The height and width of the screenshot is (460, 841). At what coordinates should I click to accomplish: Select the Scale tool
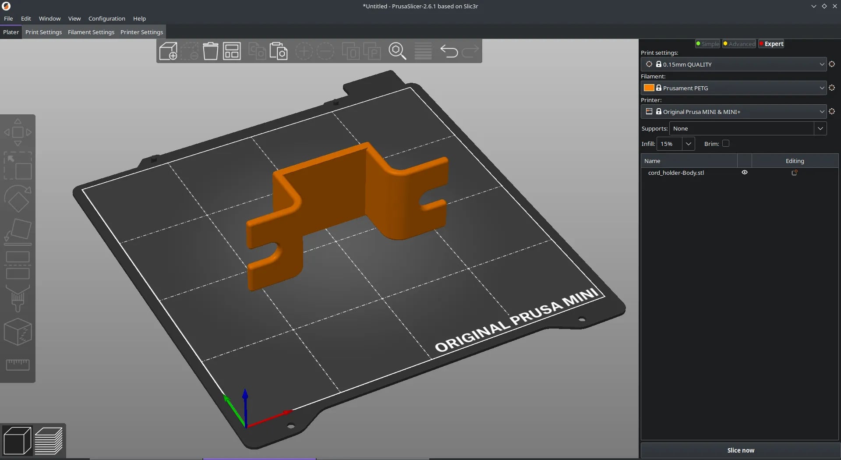[18, 166]
